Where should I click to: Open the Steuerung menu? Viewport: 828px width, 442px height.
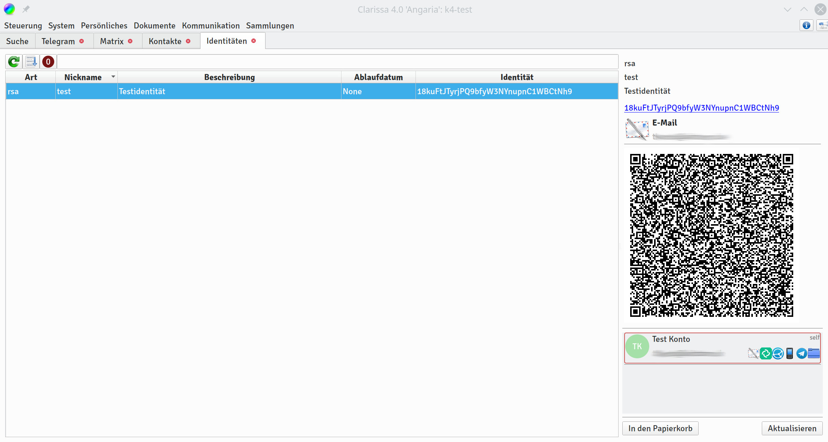tap(23, 25)
